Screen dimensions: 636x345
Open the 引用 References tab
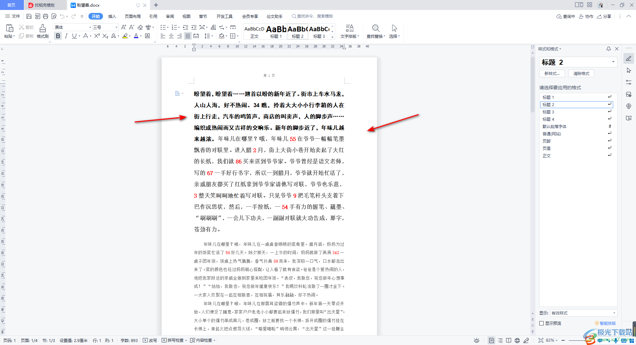click(153, 16)
